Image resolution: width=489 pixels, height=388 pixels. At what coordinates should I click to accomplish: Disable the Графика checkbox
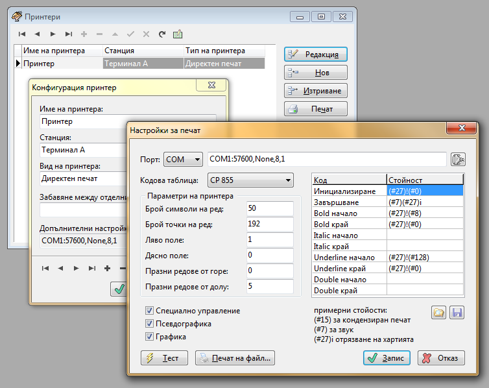pos(150,337)
